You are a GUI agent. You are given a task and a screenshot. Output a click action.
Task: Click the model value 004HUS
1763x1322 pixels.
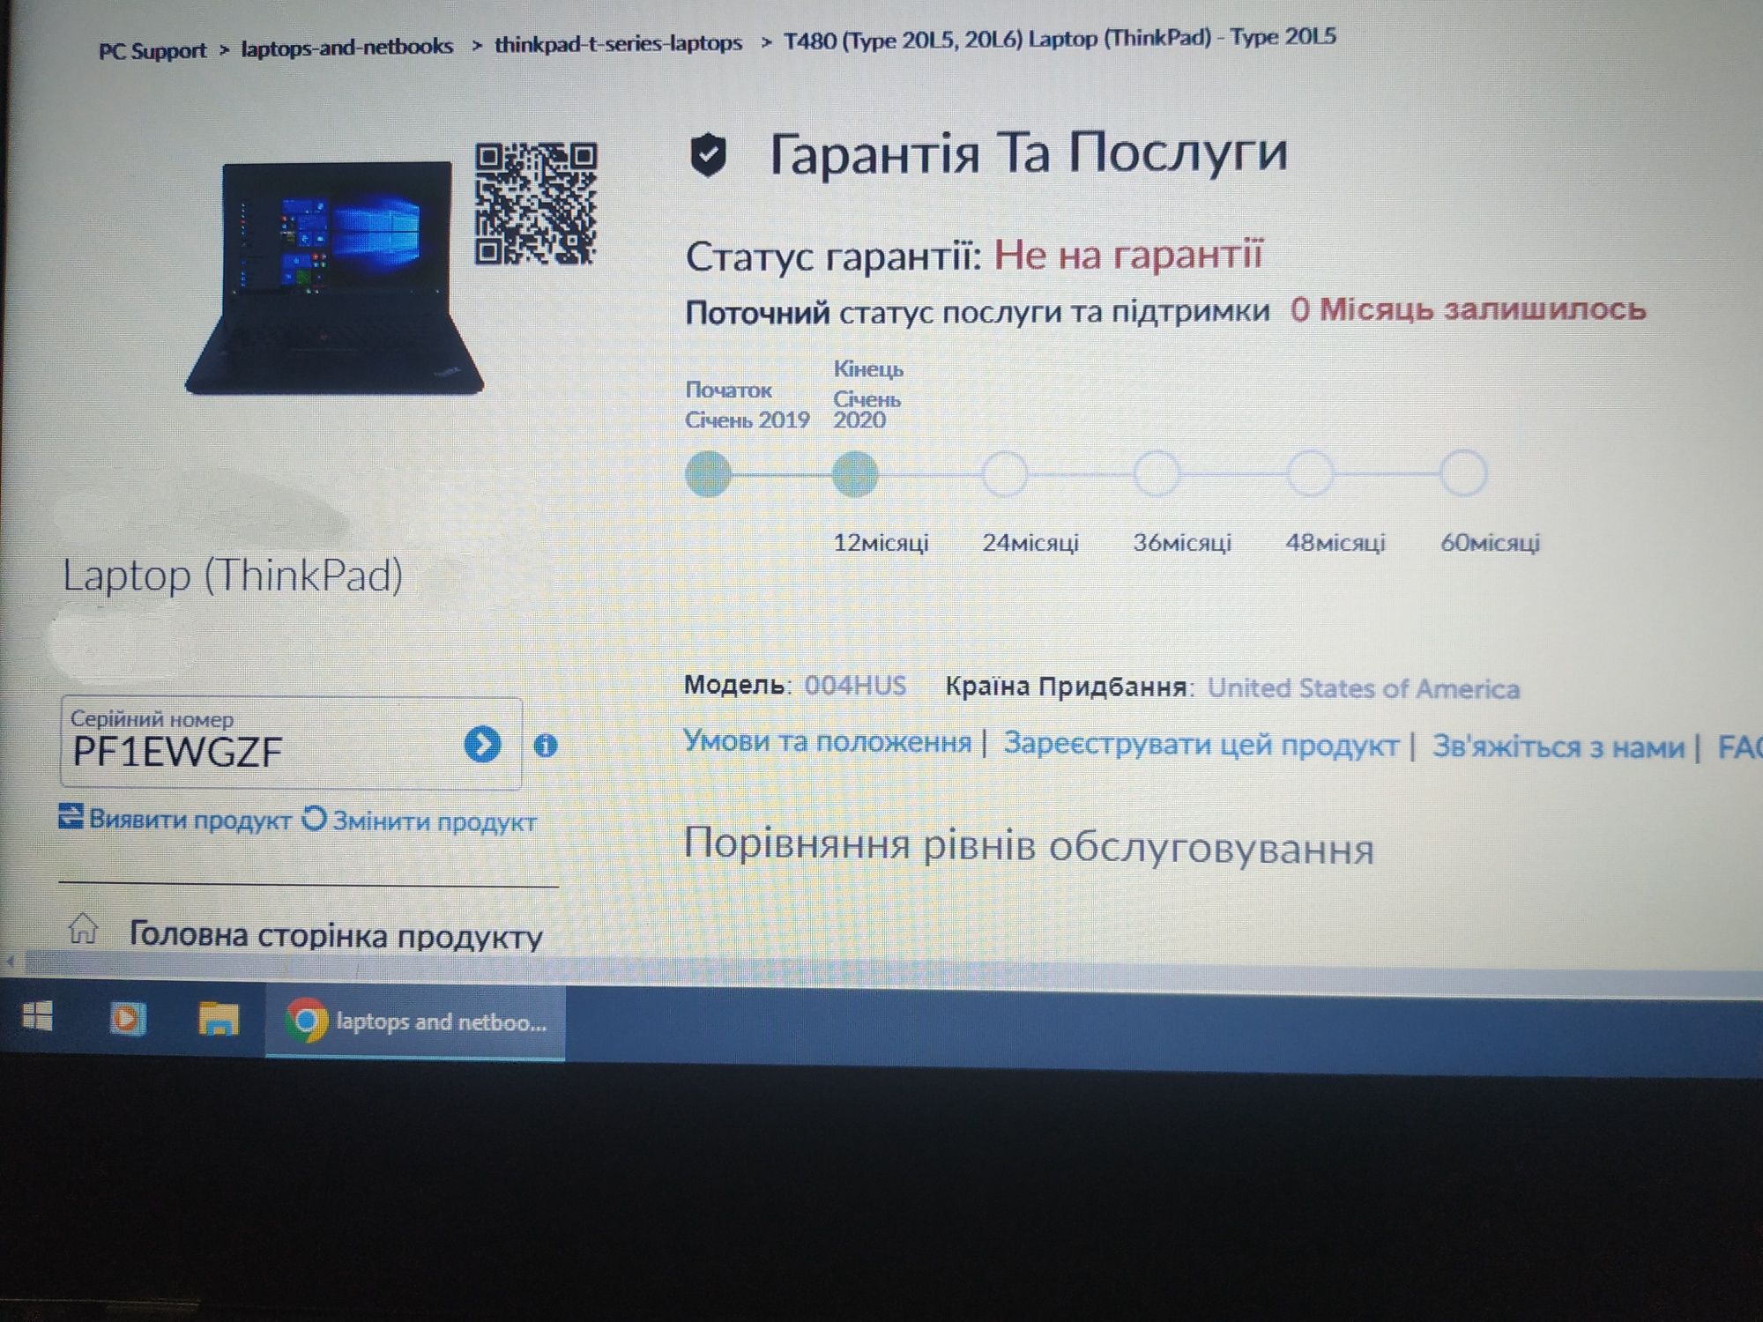click(x=855, y=686)
